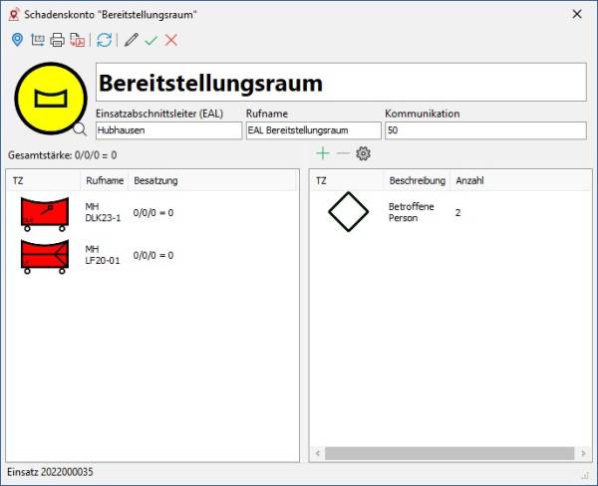Image resolution: width=598 pixels, height=486 pixels.
Task: Close the Schadenskonto window
Action: (x=577, y=14)
